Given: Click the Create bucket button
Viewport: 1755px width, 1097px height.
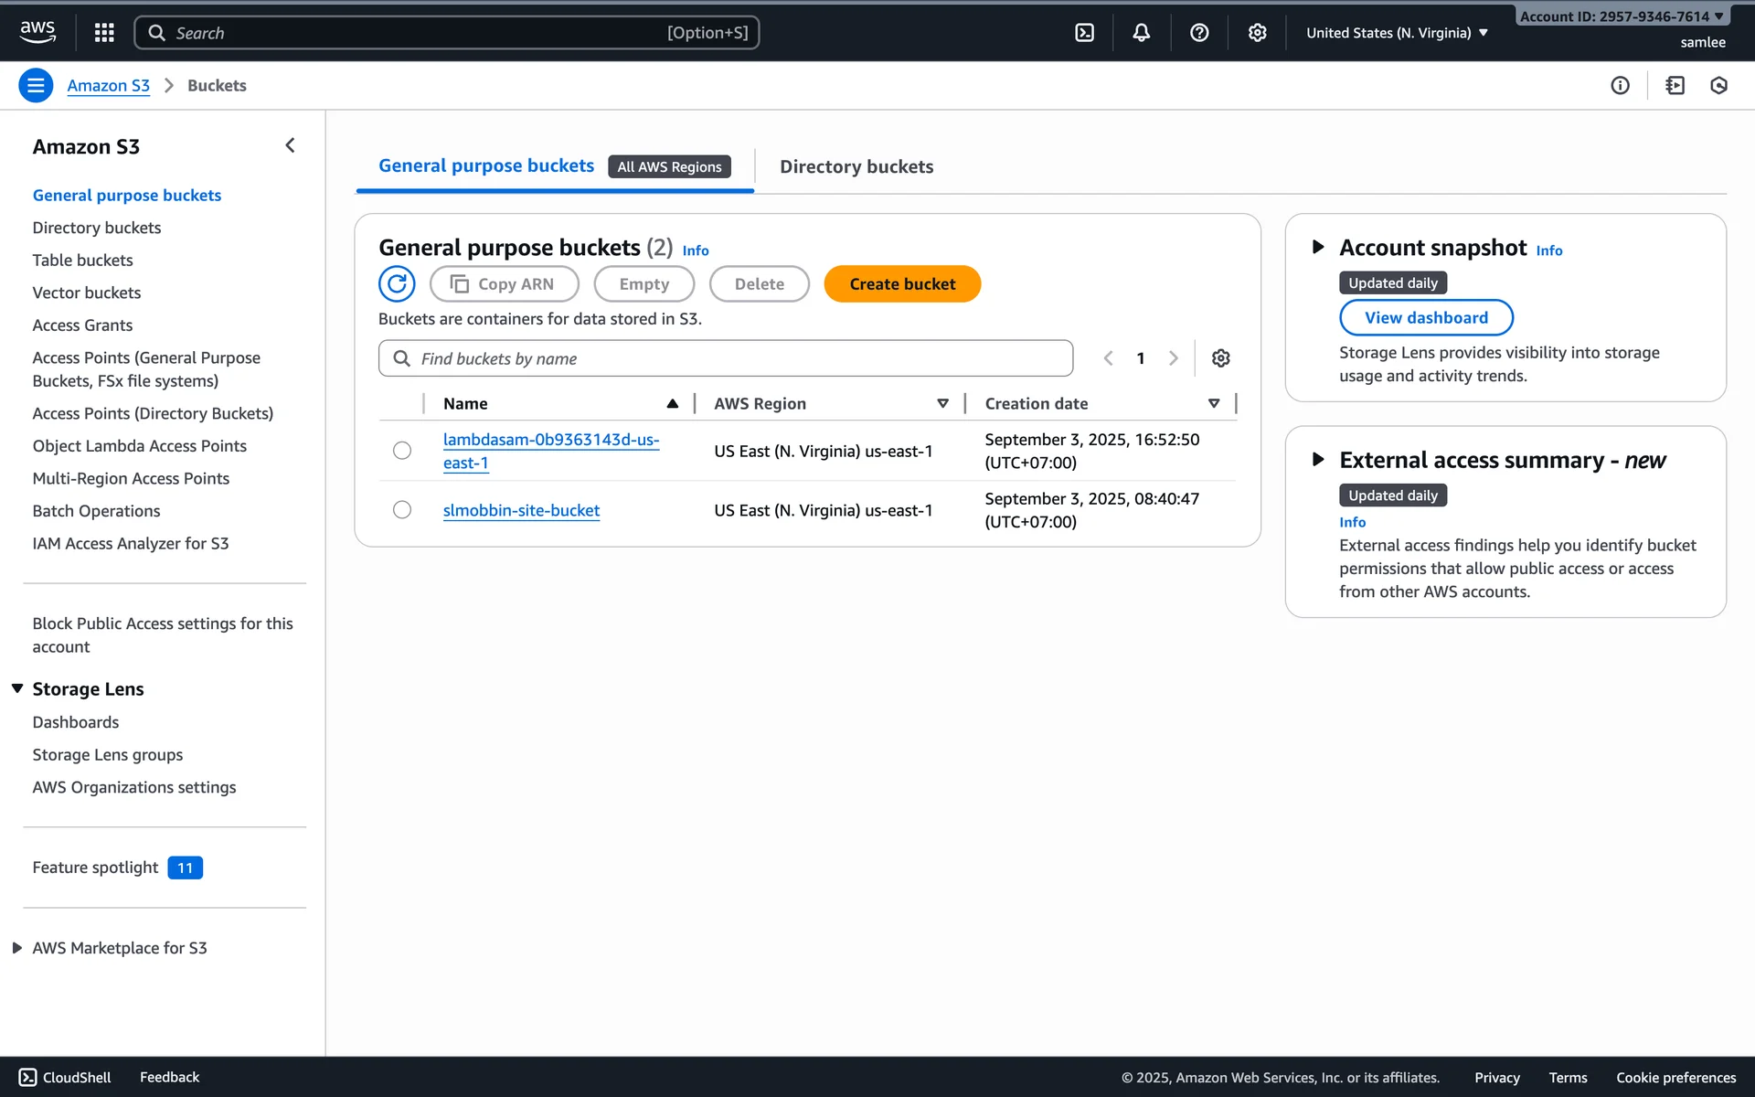Looking at the screenshot, I should pos(901,284).
